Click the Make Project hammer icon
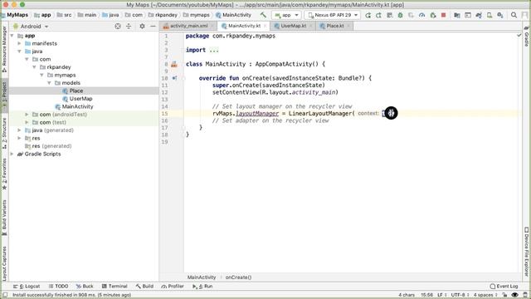The height and width of the screenshot is (299, 531). point(263,15)
